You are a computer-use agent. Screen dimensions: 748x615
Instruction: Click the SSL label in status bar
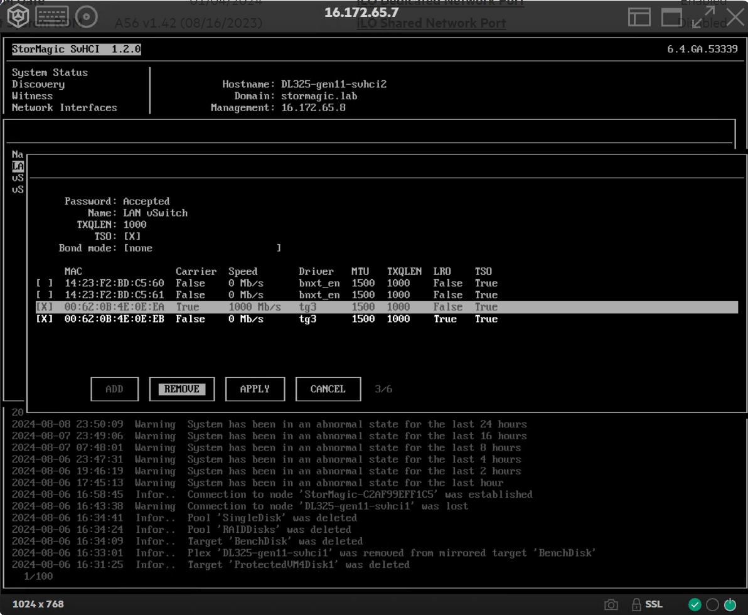(653, 604)
